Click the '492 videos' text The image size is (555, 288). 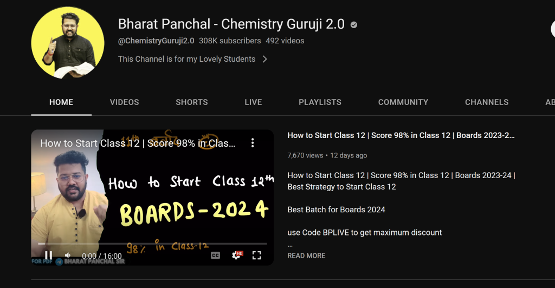pos(285,41)
